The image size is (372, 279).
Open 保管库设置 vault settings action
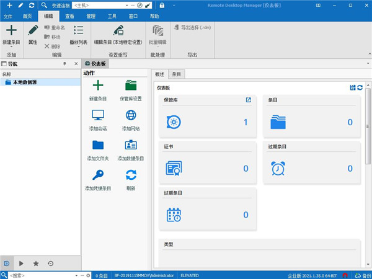point(131,91)
